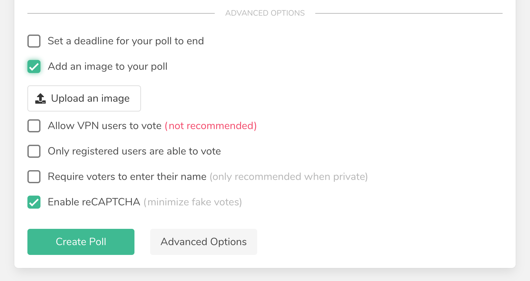Screen dimensions: 530x281
Task: Click the checkmark icon in Enable reCAPTCHA box
Action: (x=34, y=202)
